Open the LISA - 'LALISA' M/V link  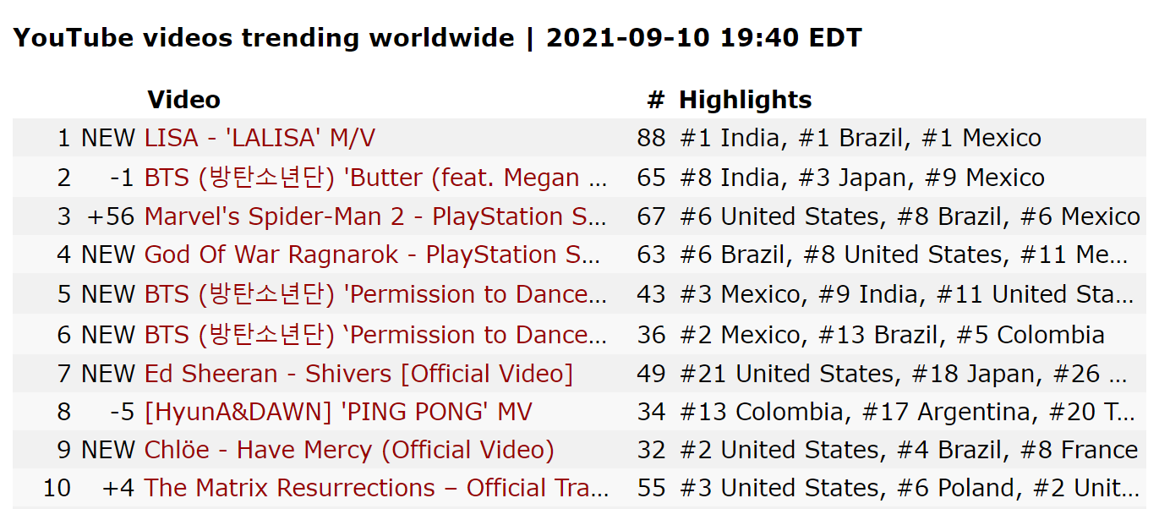click(260, 138)
